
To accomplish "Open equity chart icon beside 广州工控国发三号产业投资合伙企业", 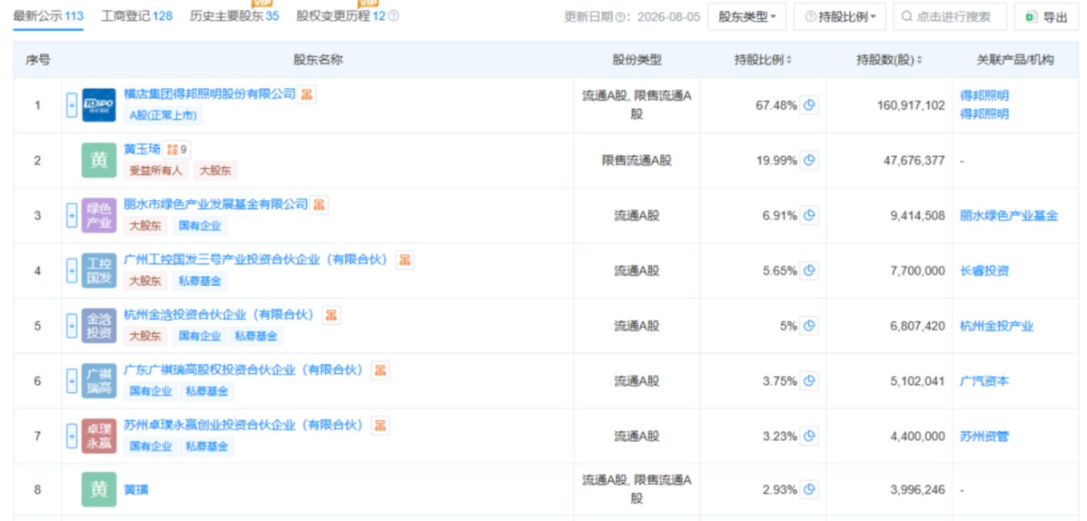I will 405,260.
